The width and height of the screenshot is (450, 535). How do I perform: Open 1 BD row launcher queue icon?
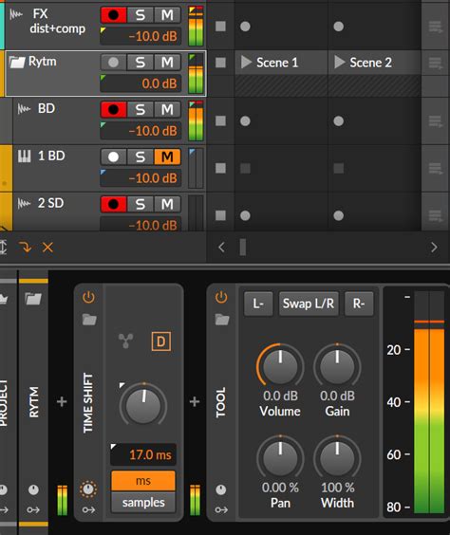[x=436, y=169]
